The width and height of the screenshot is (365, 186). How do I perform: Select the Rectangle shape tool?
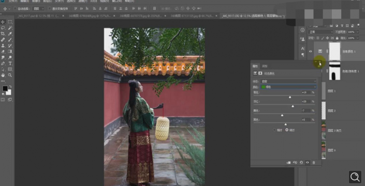click(10, 69)
